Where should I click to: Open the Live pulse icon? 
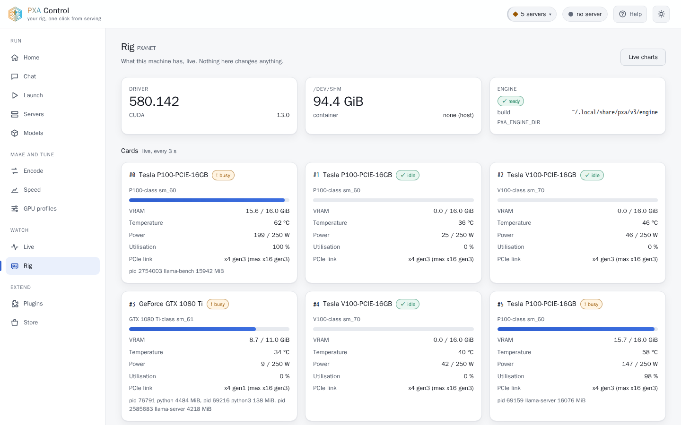coord(15,247)
